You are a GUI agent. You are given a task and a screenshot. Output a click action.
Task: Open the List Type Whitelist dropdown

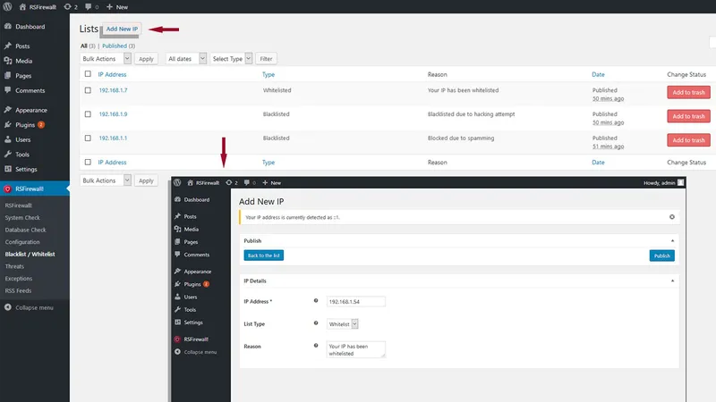(343, 324)
